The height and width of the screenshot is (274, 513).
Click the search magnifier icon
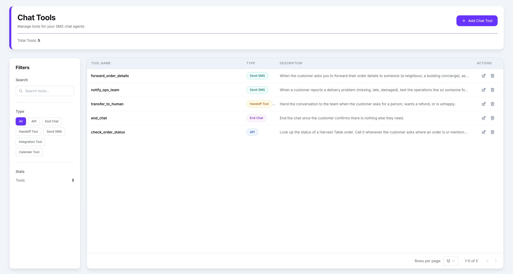point(21,91)
